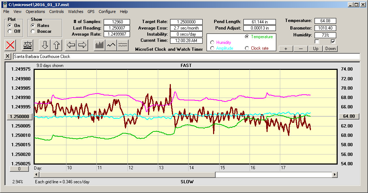Choose the Clock rate radio button
This screenshot has height=193, width=368.
247,48
